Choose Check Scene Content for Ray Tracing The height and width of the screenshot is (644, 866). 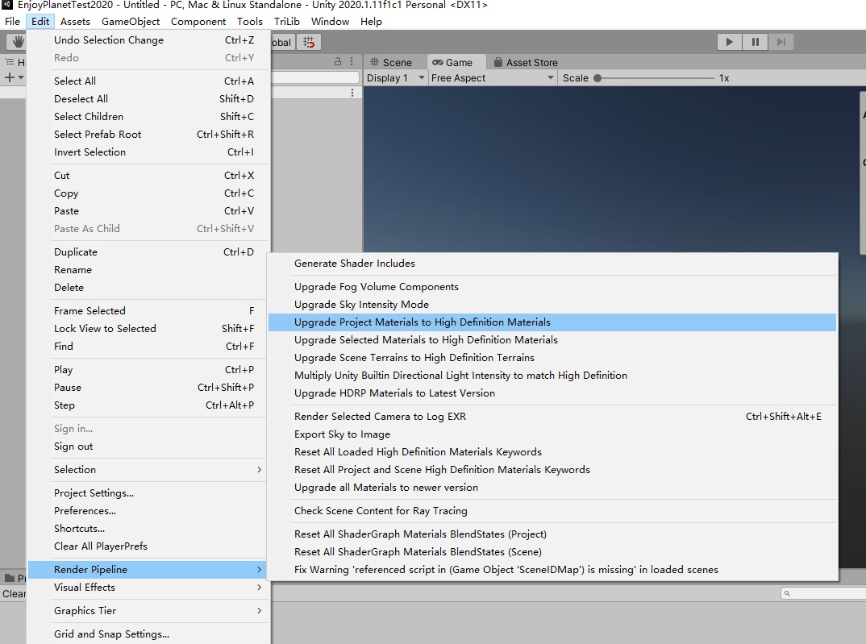(552, 511)
